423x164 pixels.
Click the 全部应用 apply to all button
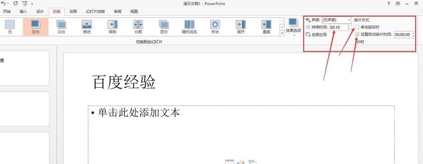point(316,35)
